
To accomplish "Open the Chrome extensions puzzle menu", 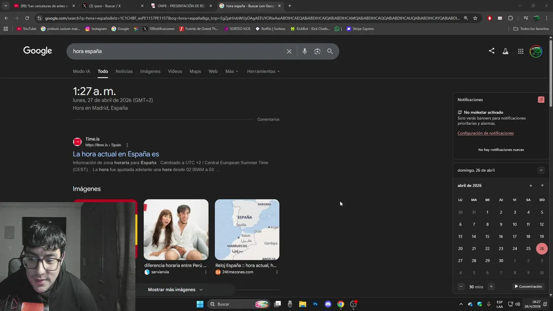I will point(511,18).
